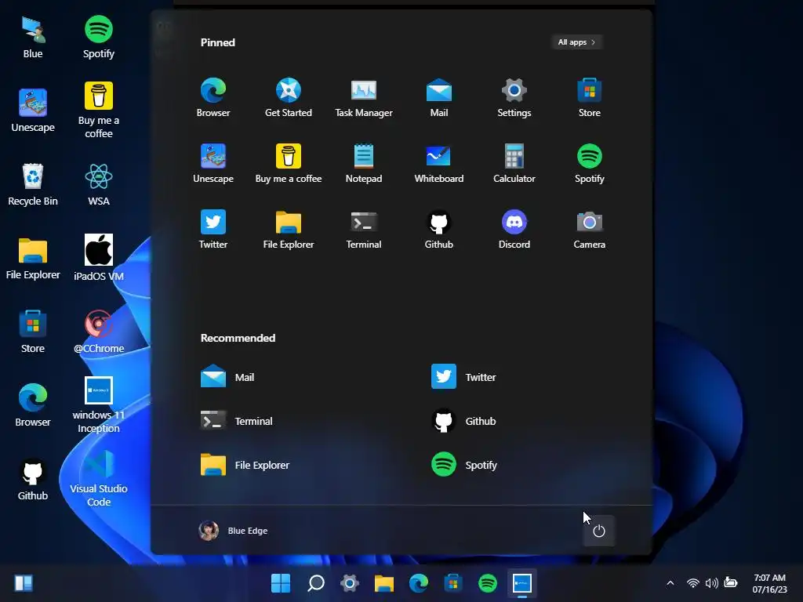This screenshot has height=602, width=803.
Task: Open the volume tray icon
Action: click(x=711, y=583)
